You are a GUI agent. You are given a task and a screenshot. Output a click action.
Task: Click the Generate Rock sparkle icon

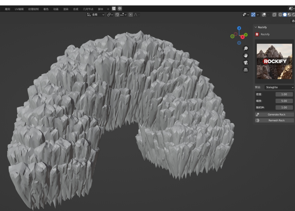pyautogui.click(x=258, y=114)
